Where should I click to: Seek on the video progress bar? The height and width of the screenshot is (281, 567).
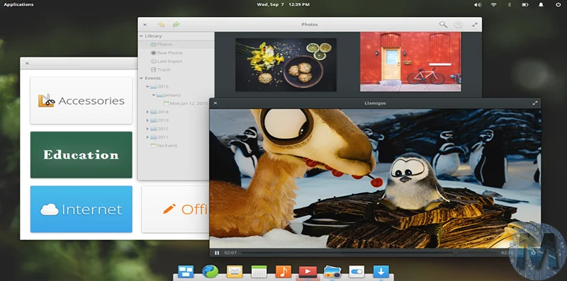(x=370, y=253)
